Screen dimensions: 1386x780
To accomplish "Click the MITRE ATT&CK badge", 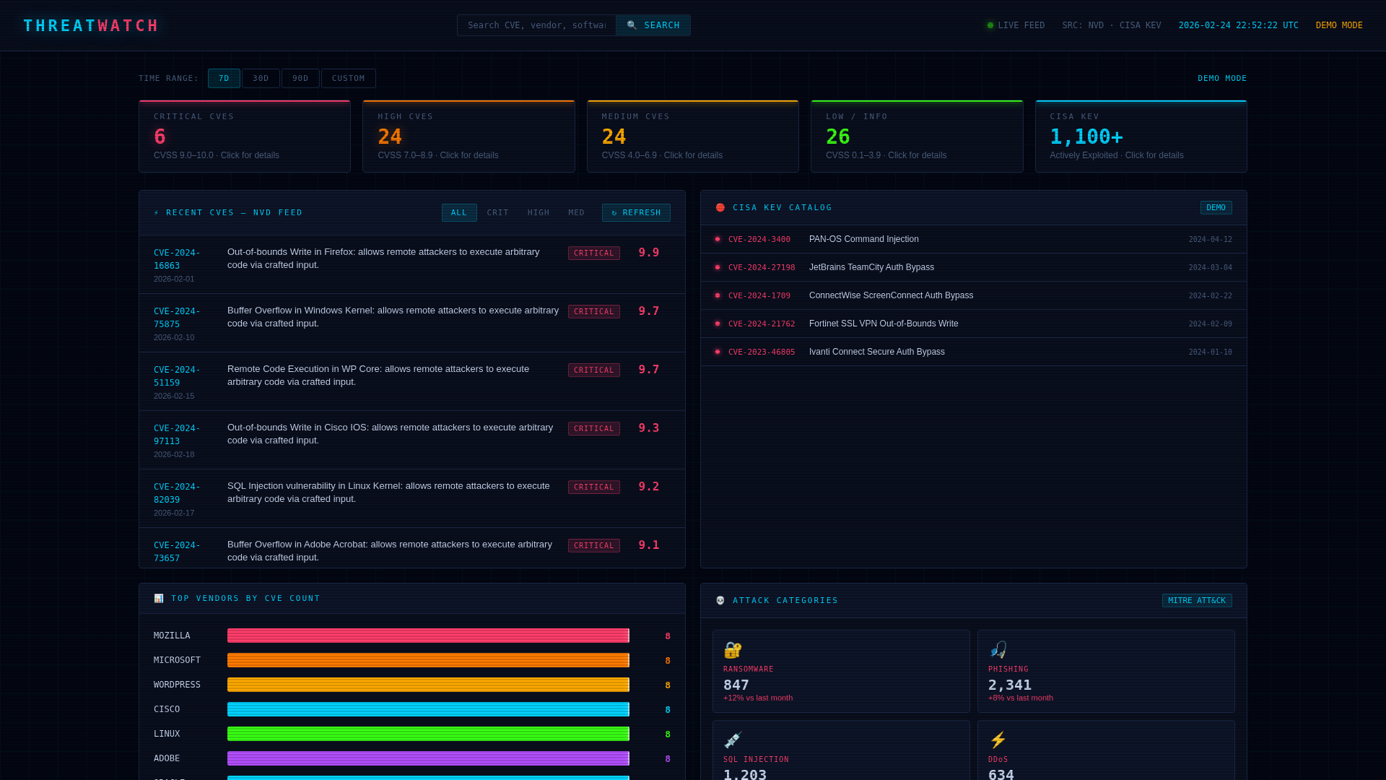I will 1197,601.
